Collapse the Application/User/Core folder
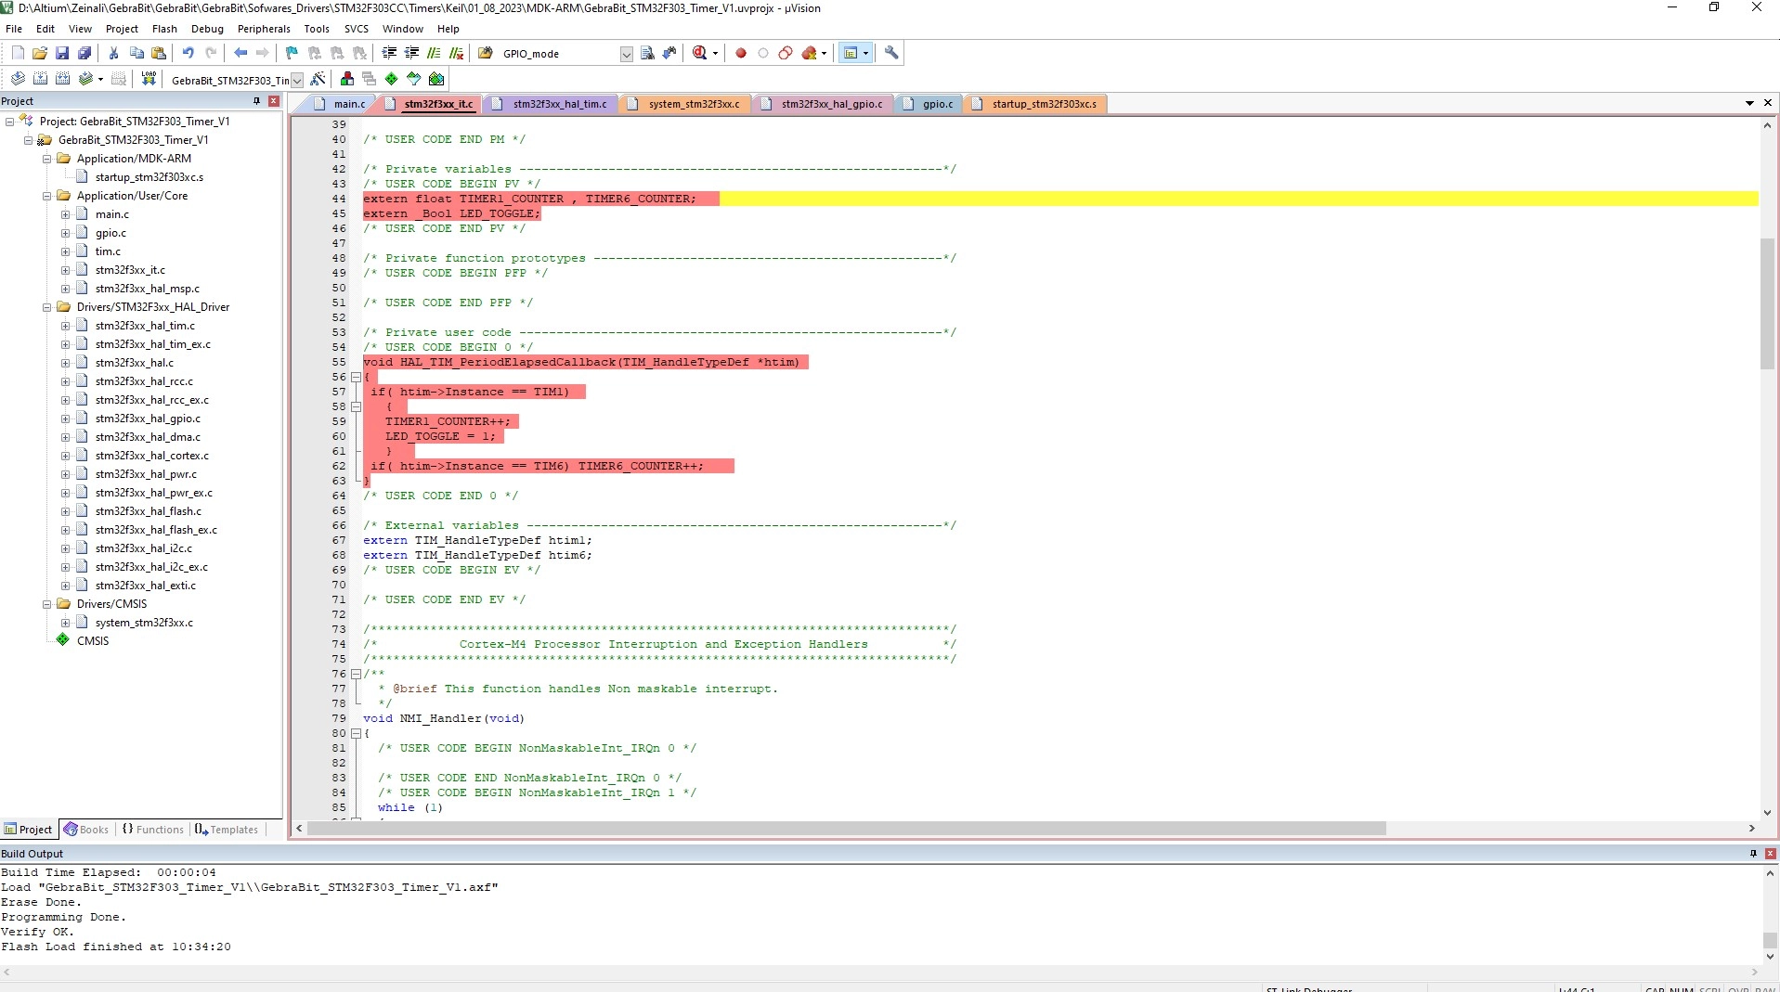The width and height of the screenshot is (1780, 992). coord(46,196)
